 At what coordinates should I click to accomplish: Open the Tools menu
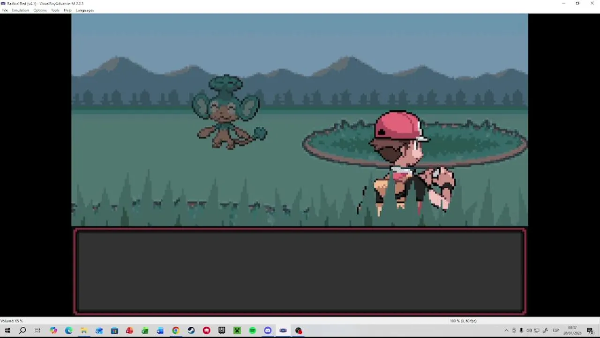[x=55, y=10]
